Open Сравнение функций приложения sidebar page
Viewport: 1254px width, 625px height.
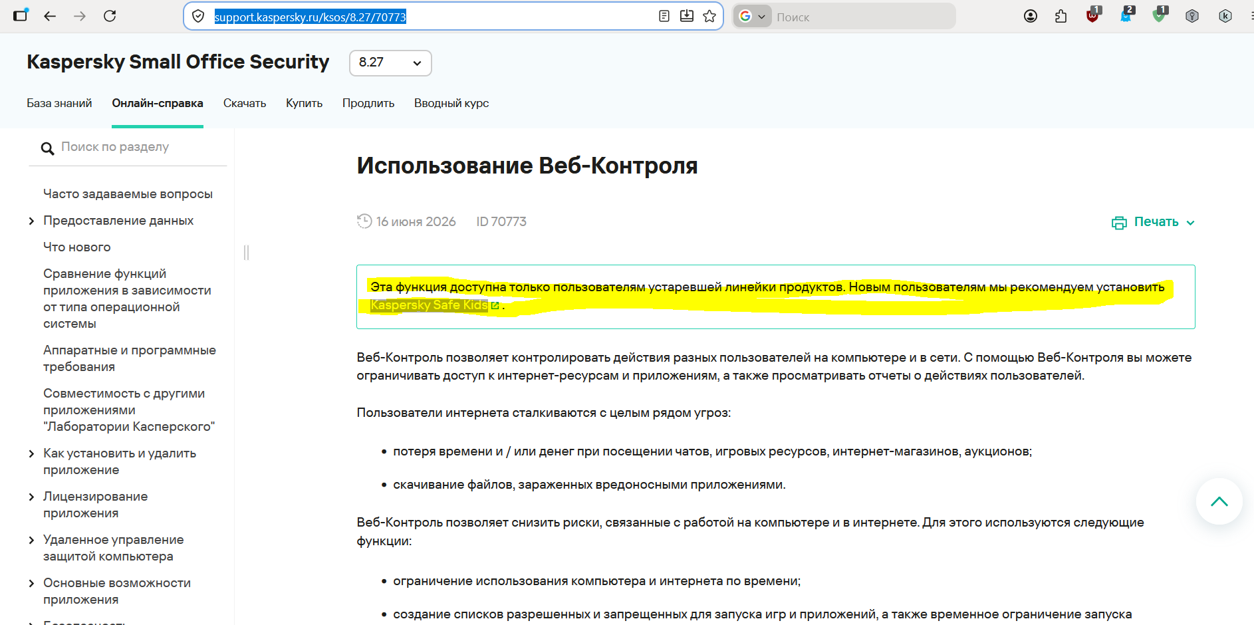(127, 299)
